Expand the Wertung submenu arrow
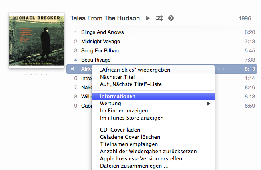The height and width of the screenshot is (170, 261). pyautogui.click(x=208, y=104)
